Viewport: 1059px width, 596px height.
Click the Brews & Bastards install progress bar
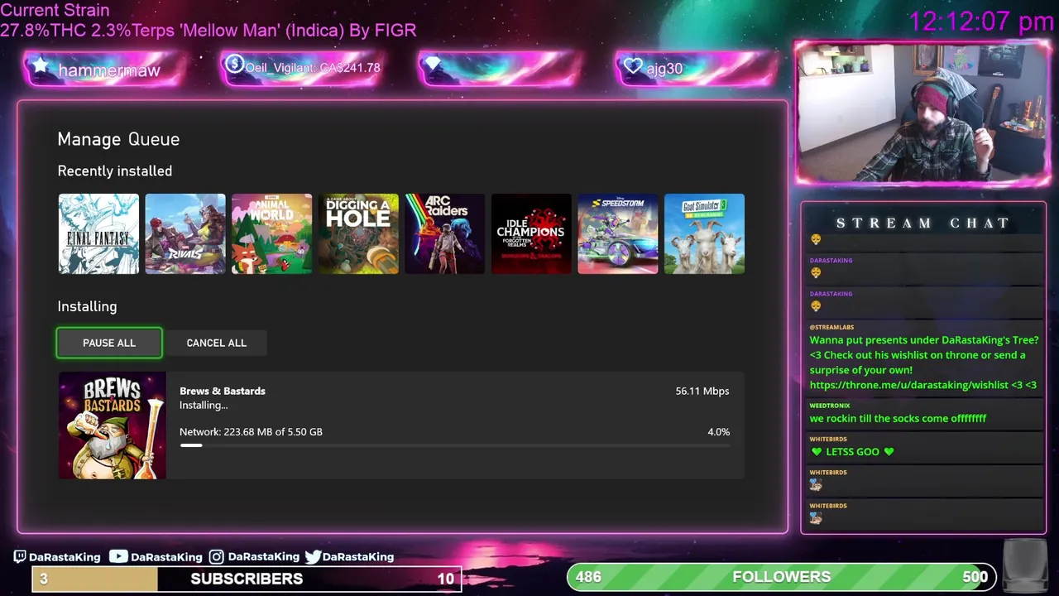pos(454,445)
